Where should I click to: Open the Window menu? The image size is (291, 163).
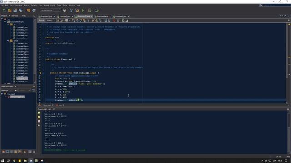[x=72, y=5]
